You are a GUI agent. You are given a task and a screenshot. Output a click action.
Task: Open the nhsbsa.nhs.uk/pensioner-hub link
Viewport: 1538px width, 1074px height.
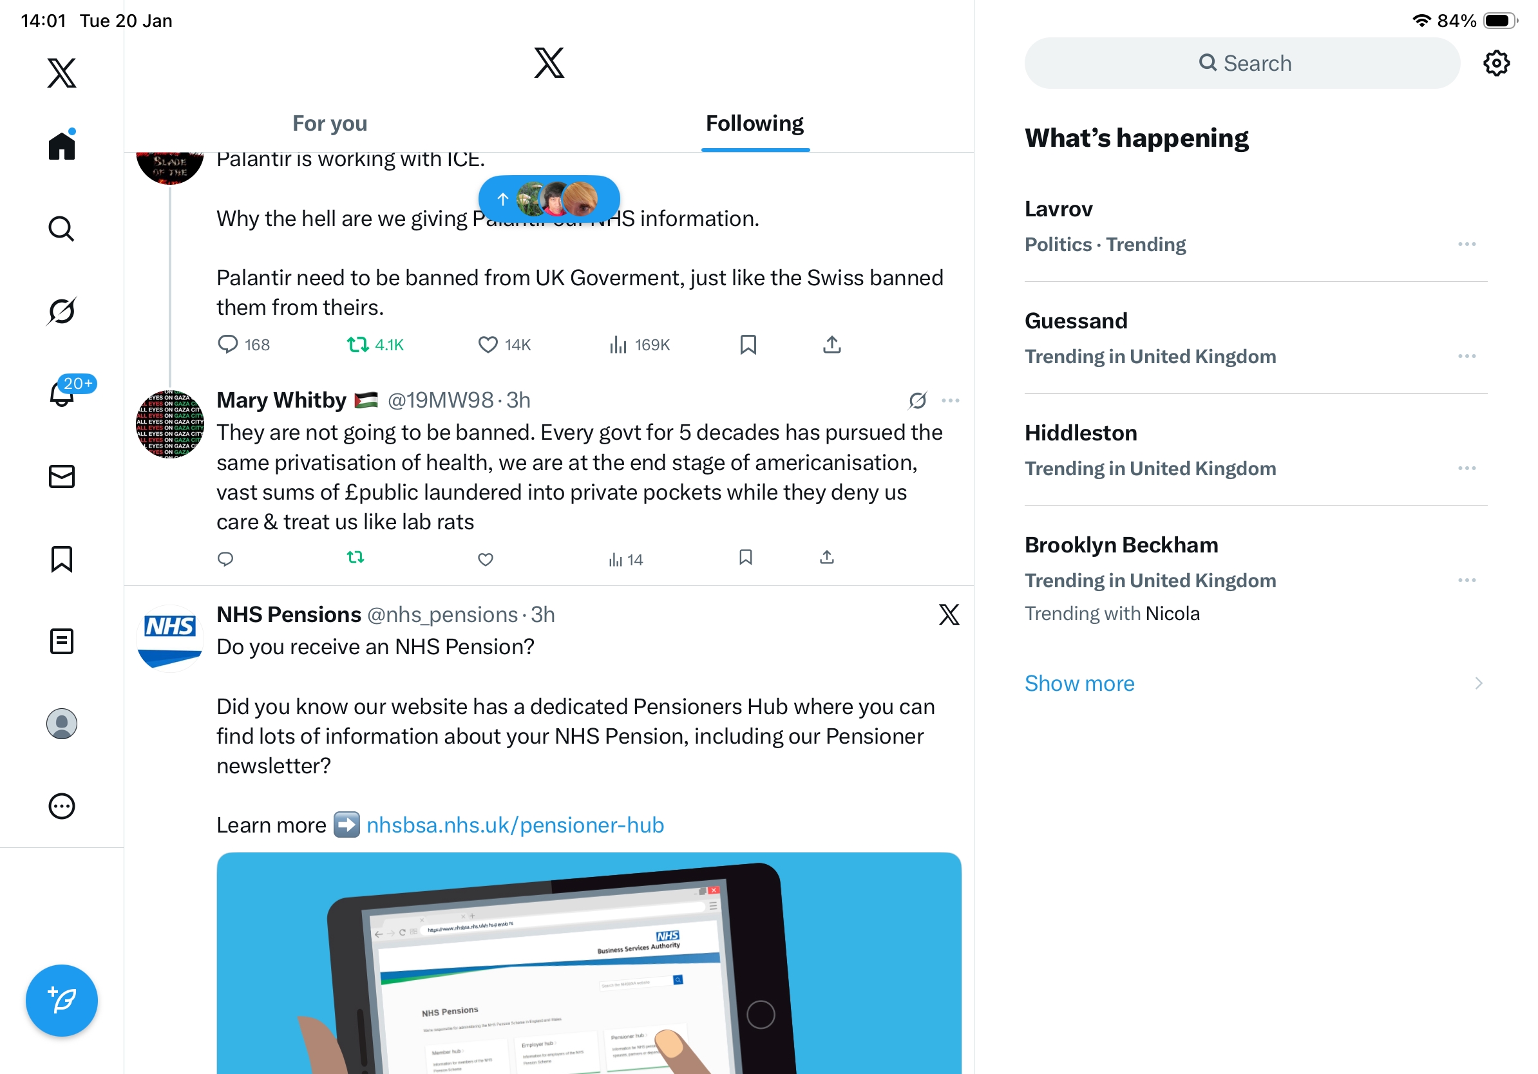(x=515, y=825)
